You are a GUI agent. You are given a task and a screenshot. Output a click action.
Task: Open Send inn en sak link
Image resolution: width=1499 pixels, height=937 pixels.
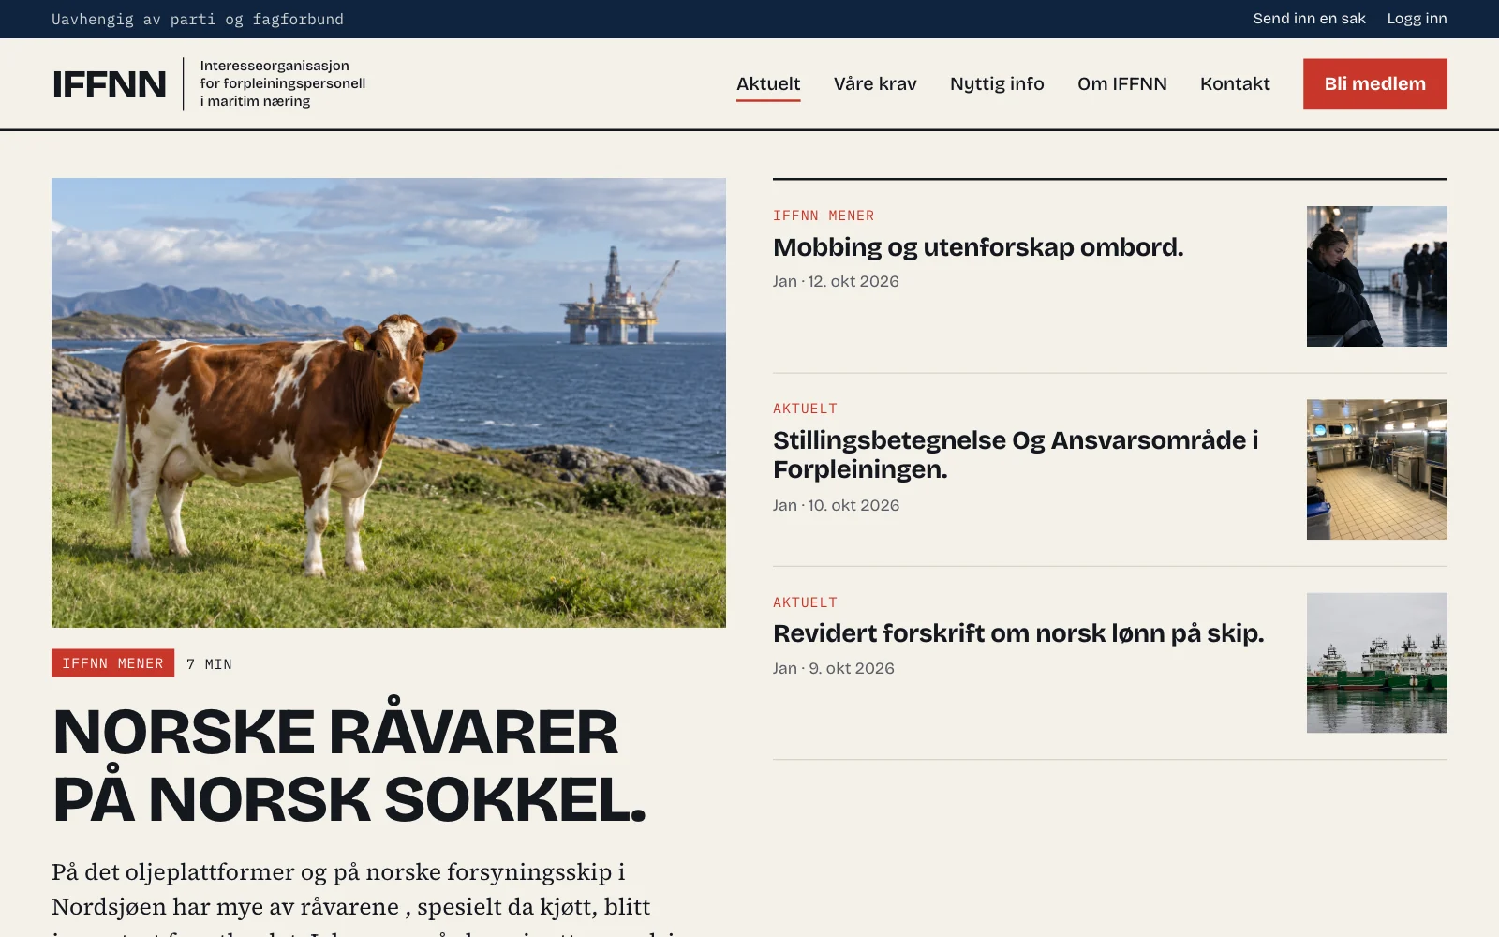pyautogui.click(x=1310, y=19)
